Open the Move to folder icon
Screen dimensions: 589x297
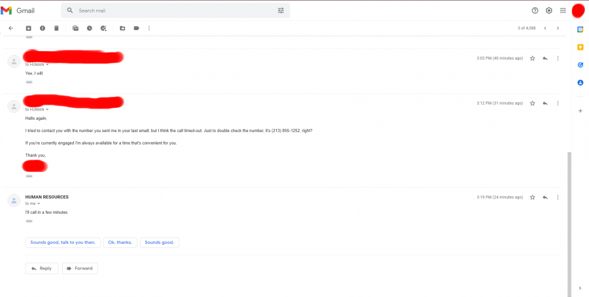pos(122,28)
